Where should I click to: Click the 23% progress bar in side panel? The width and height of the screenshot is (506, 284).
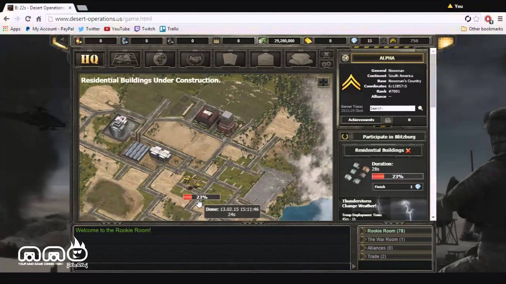tap(397, 176)
